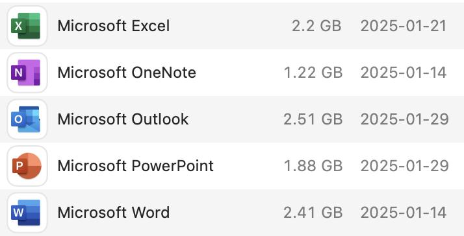Screen dimensions: 464x236
Task: Select the Microsoft Outlook name label
Action: pos(123,119)
